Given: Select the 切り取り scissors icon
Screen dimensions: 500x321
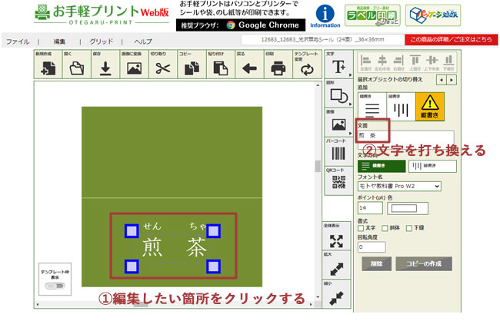Looking at the screenshot, I should [162, 68].
